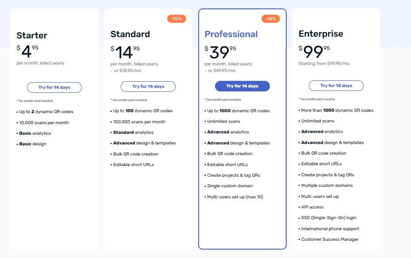This screenshot has height=258, width=411.
Task: Click the Enterprise plan heading
Action: 321,34
